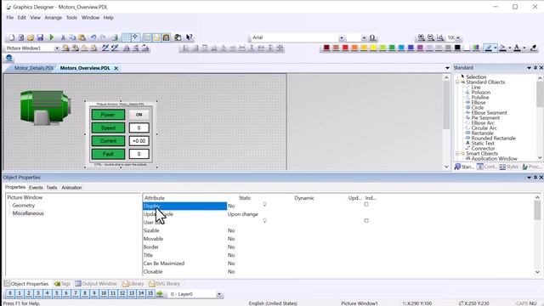The height and width of the screenshot is (306, 544).
Task: Redo action with the redo arrow
Action: (103, 37)
